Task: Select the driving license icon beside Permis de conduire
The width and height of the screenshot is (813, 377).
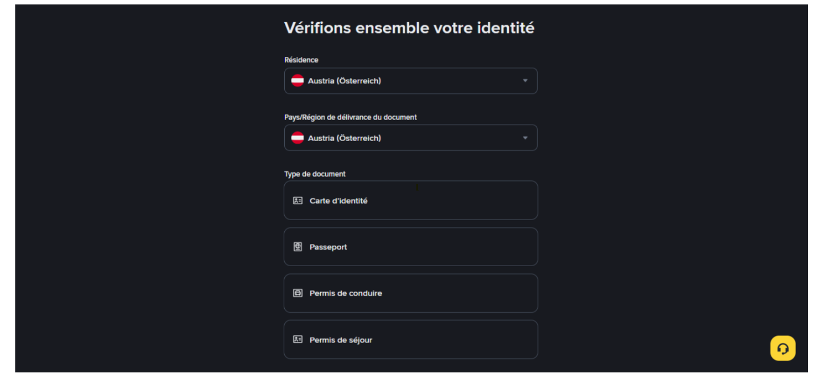Action: (297, 293)
